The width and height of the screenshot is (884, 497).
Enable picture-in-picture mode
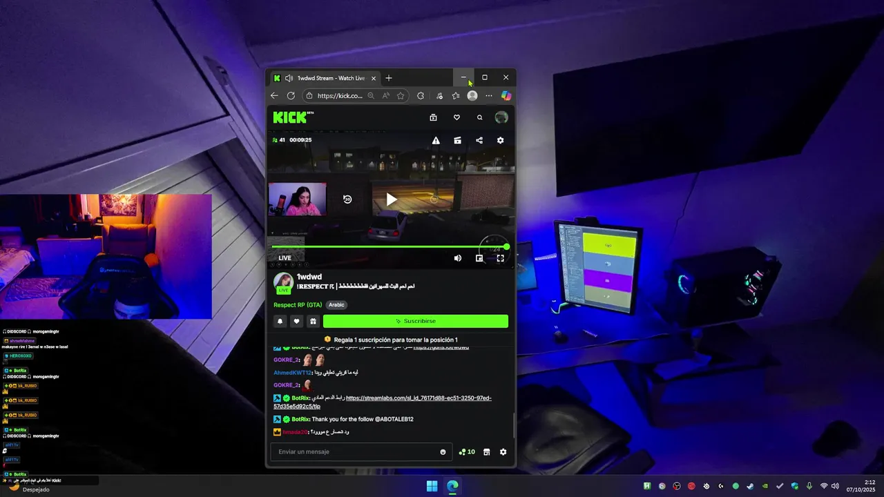(479, 258)
